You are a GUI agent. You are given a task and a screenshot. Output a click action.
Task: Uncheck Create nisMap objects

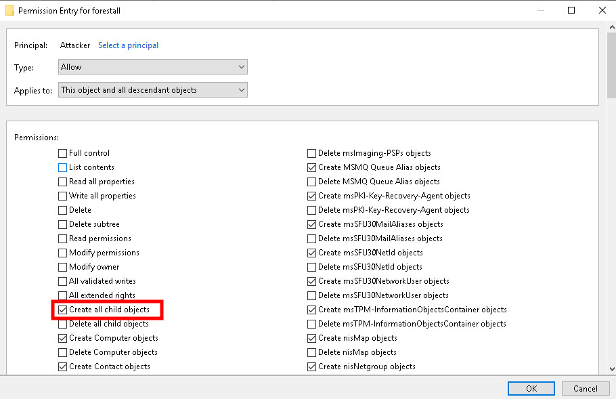(x=312, y=338)
